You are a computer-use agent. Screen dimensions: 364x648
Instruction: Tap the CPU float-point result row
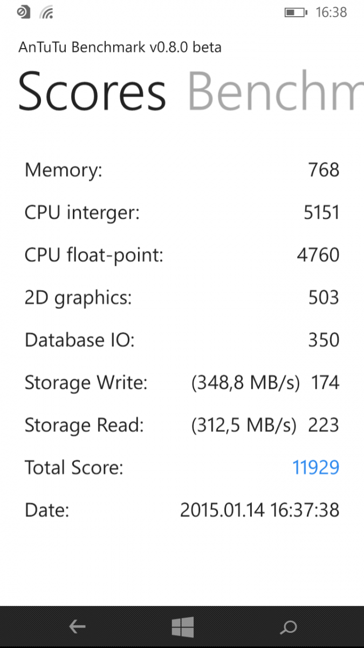[182, 255]
